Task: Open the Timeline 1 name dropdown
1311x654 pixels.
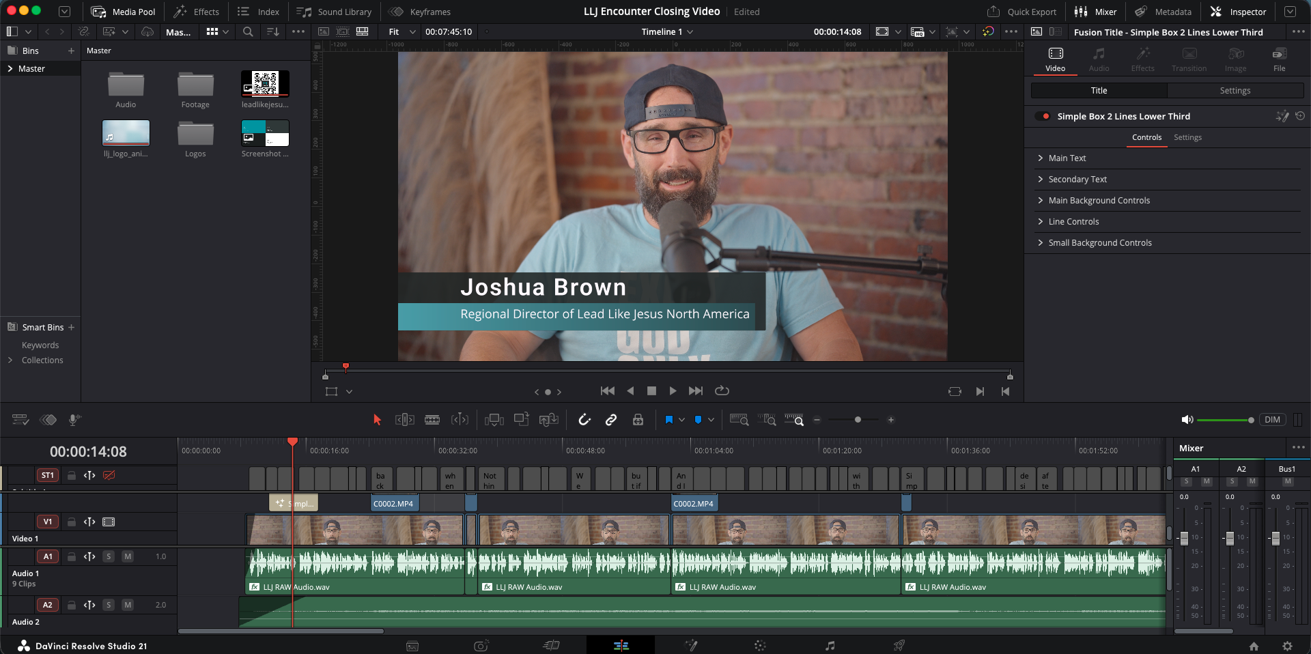Action: pos(667,32)
